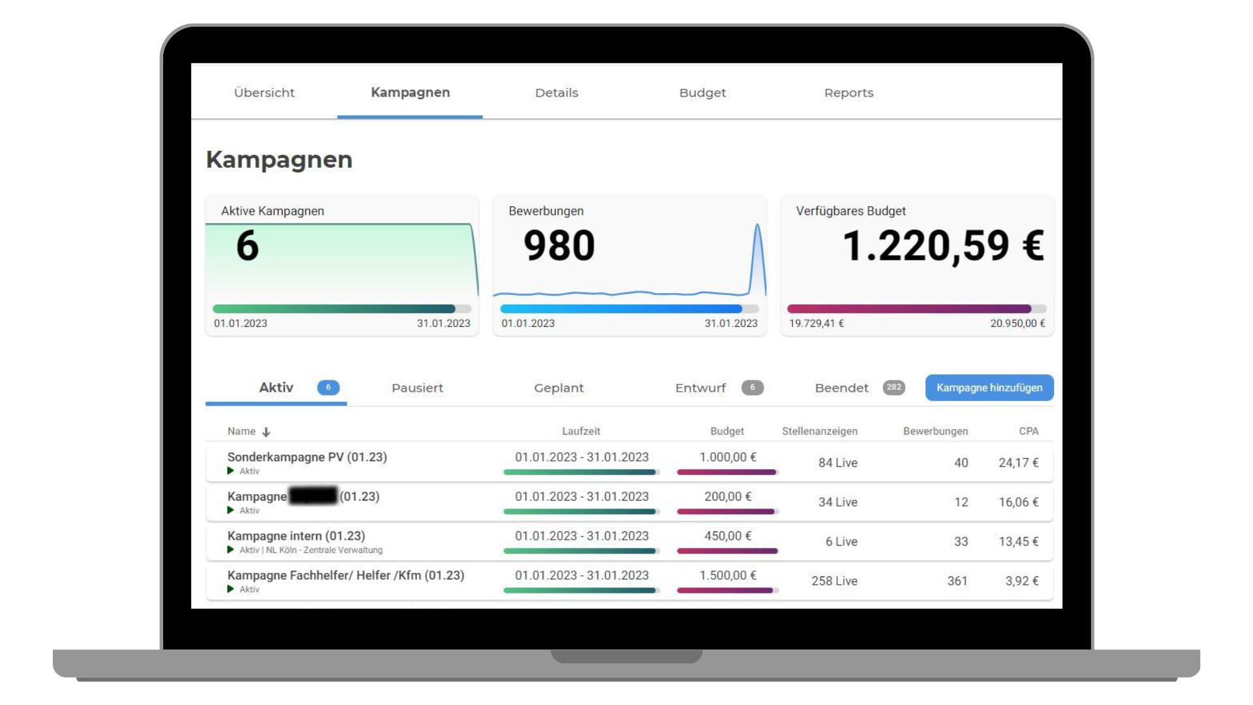The width and height of the screenshot is (1253, 705).
Task: Click the 282 badge beside Beendet
Action: click(x=893, y=388)
